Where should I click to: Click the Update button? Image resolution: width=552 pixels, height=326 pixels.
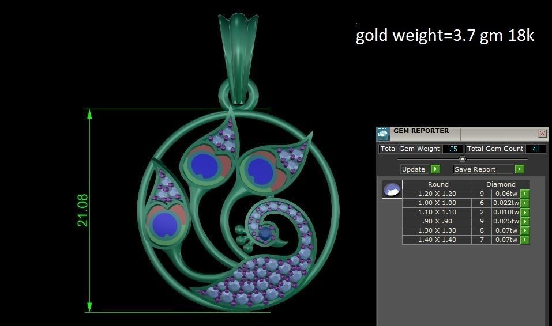[415, 169]
